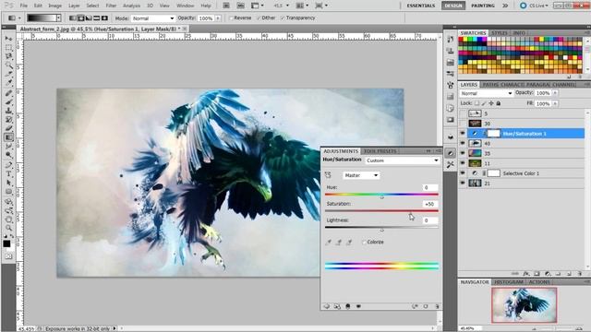Switch to the Histogram tab
Screen dimensions: 591x332
tap(508, 282)
